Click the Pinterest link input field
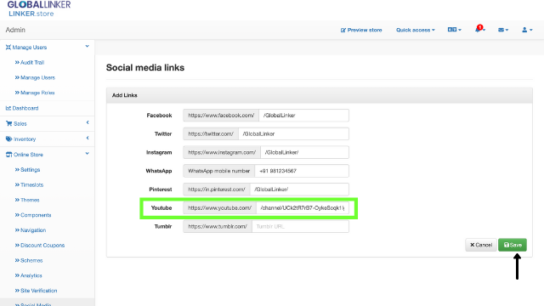 tap(299, 190)
